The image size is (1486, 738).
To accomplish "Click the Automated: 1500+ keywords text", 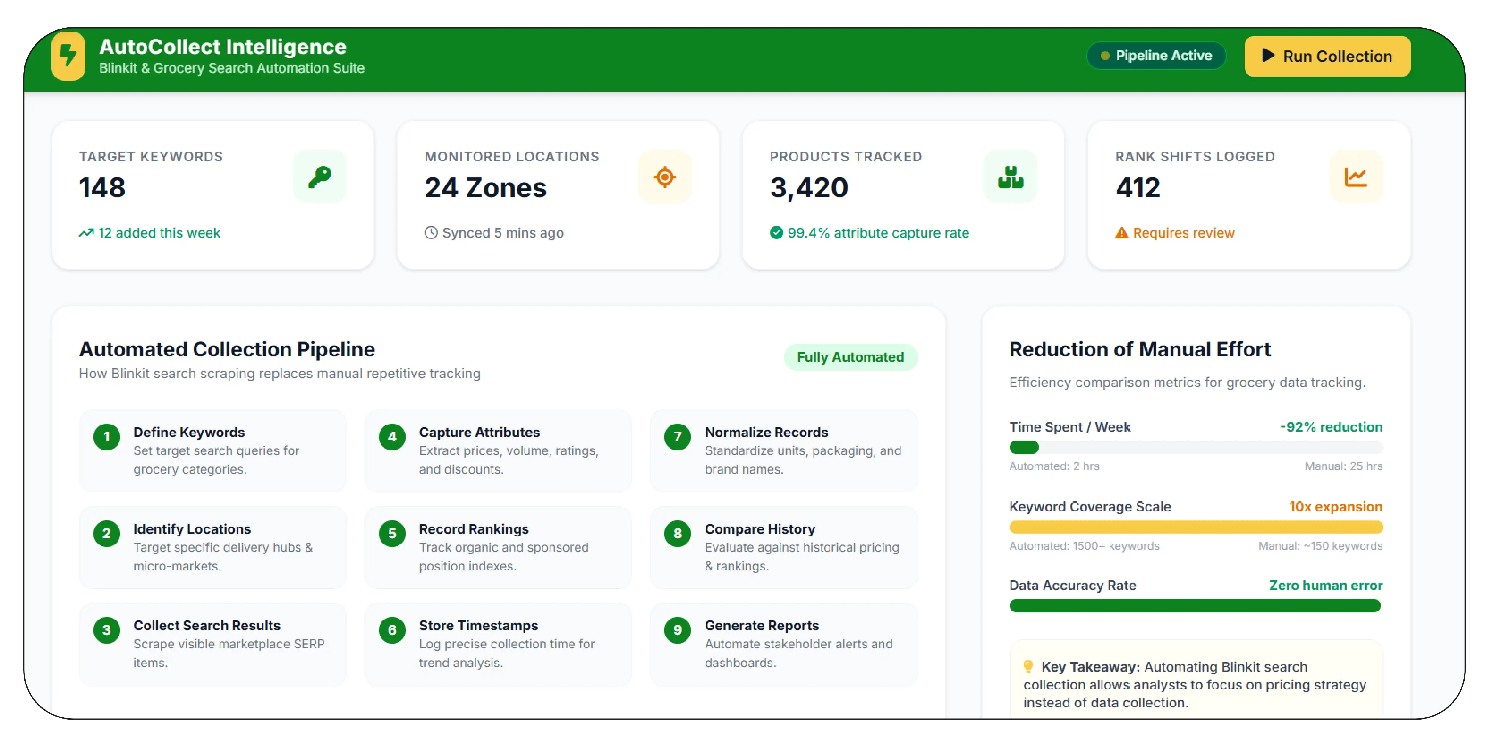I will [x=1084, y=546].
